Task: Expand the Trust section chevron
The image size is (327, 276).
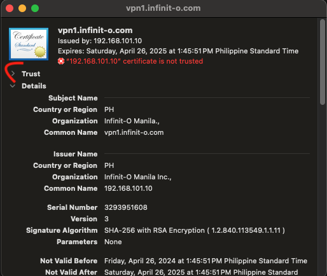Action: (13, 74)
